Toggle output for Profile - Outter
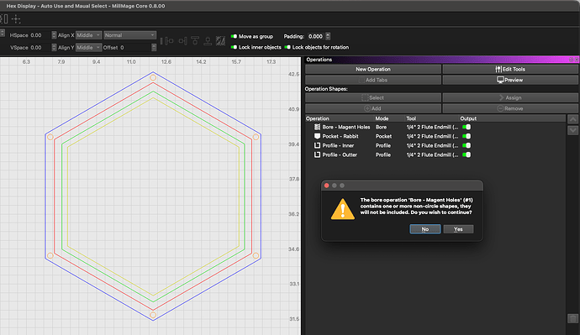This screenshot has height=335, width=580. click(x=467, y=154)
